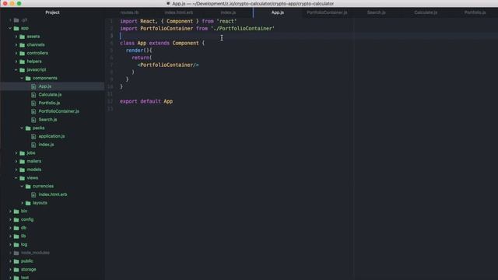Image resolution: width=498 pixels, height=280 pixels.
Task: Click the db folder icon
Action: point(16,228)
